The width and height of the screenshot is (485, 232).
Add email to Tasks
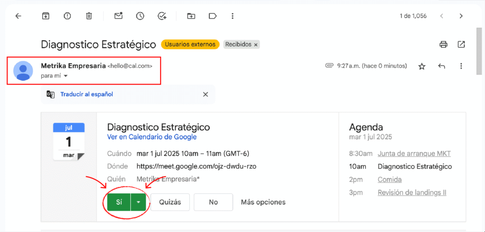coord(162,16)
